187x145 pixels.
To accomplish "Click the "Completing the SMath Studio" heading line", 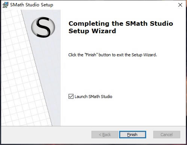I will click(x=121, y=23).
